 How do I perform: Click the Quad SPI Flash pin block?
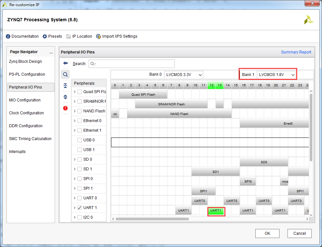[143, 94]
